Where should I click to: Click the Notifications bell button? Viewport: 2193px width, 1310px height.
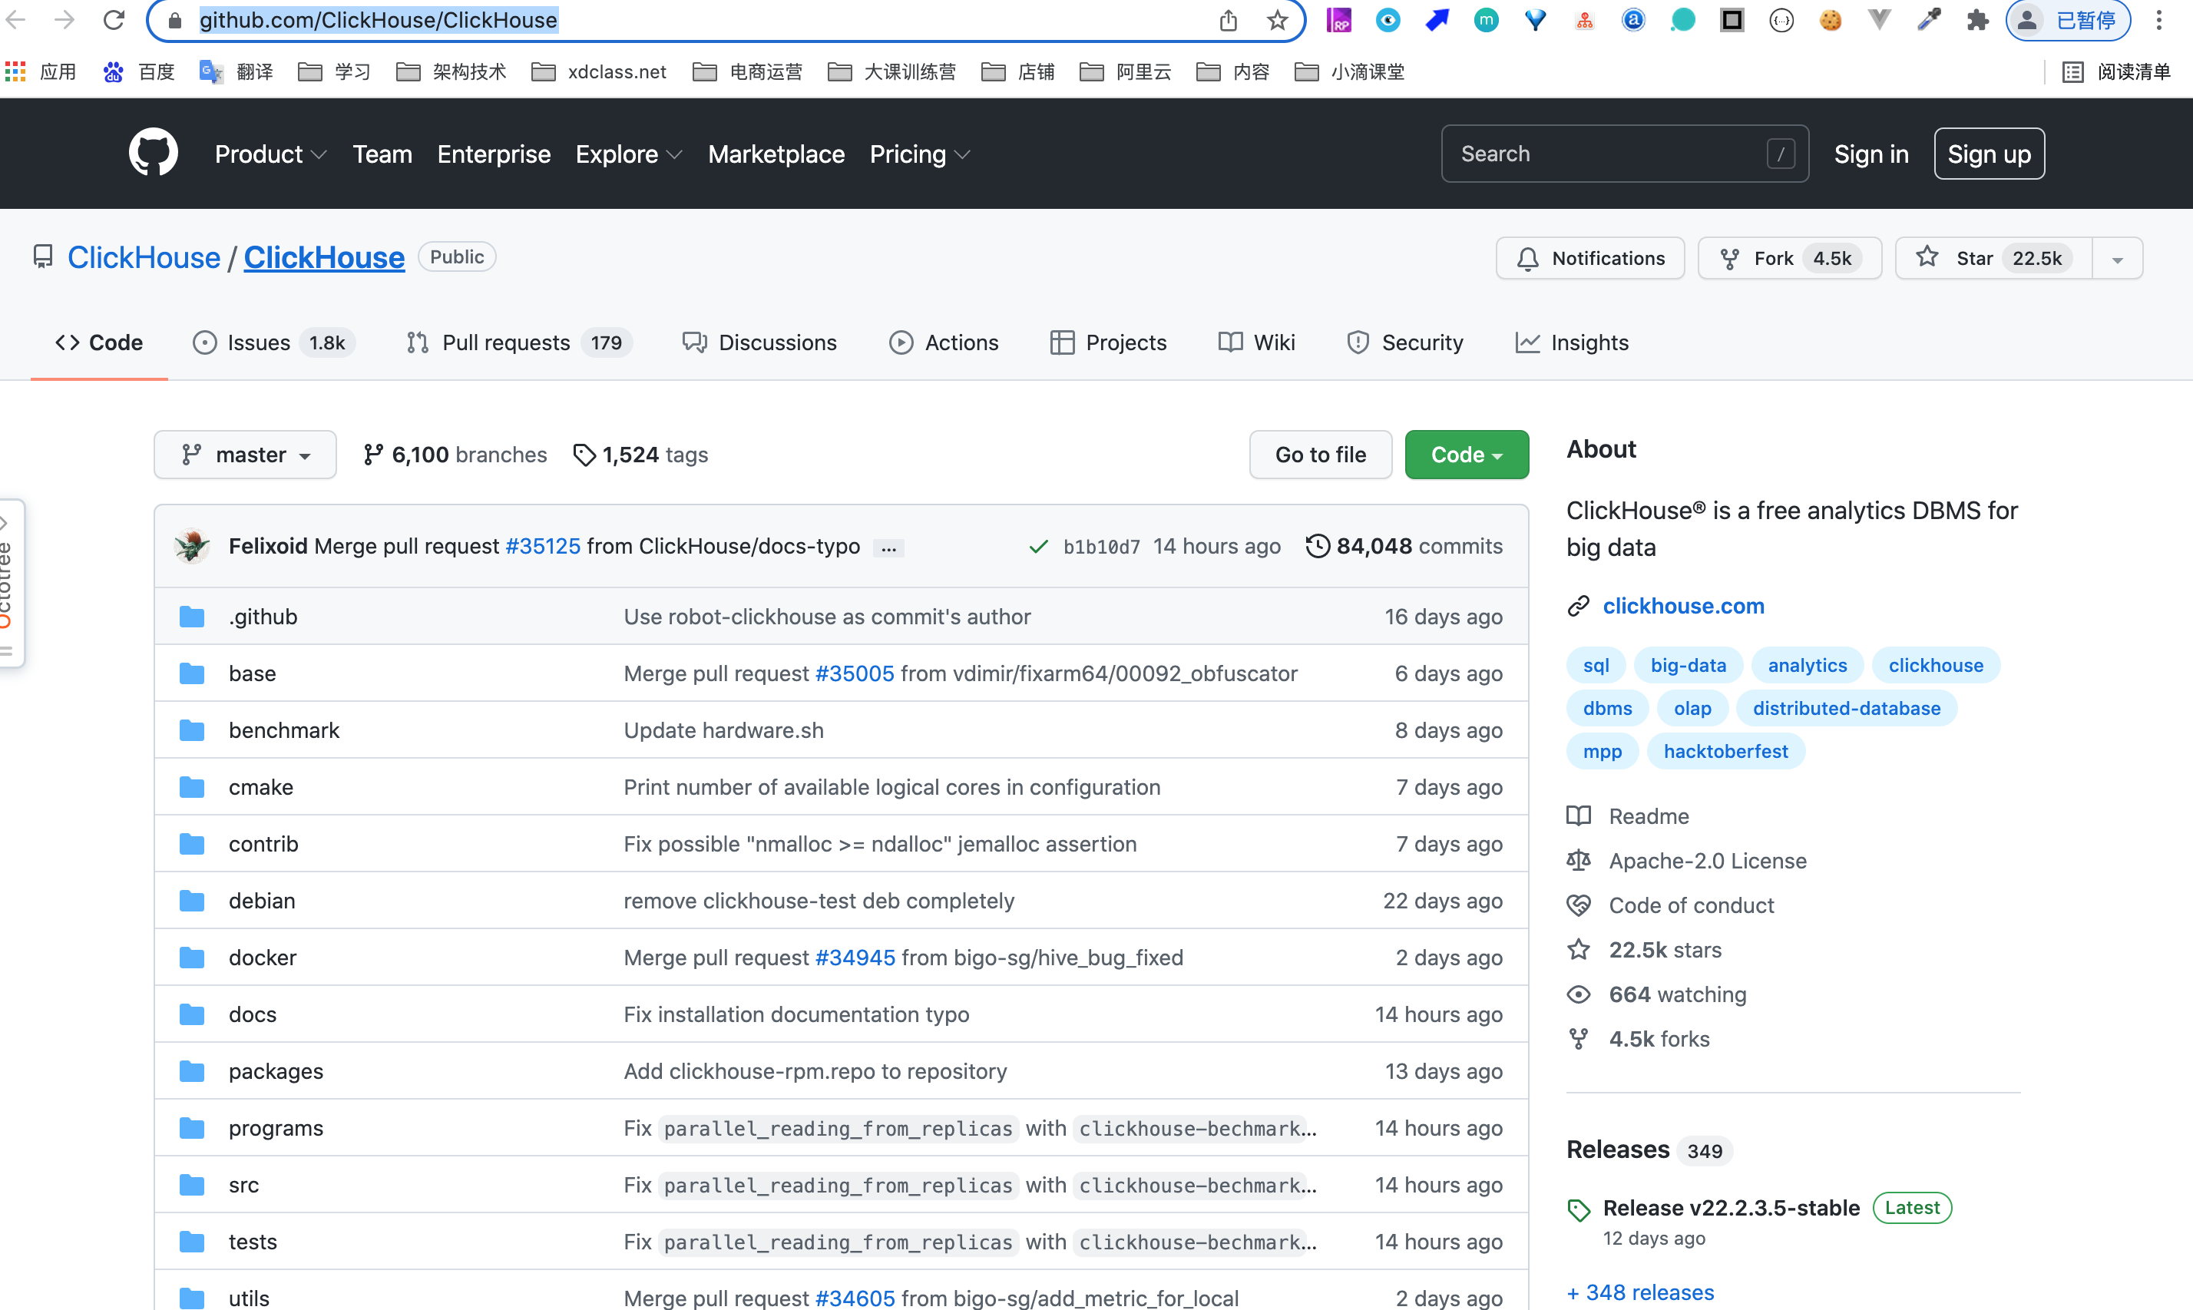pos(1589,258)
